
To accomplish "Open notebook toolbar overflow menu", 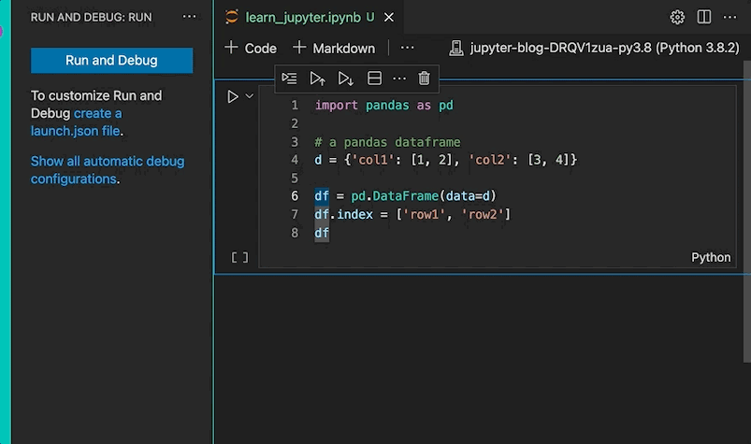I will 407,48.
